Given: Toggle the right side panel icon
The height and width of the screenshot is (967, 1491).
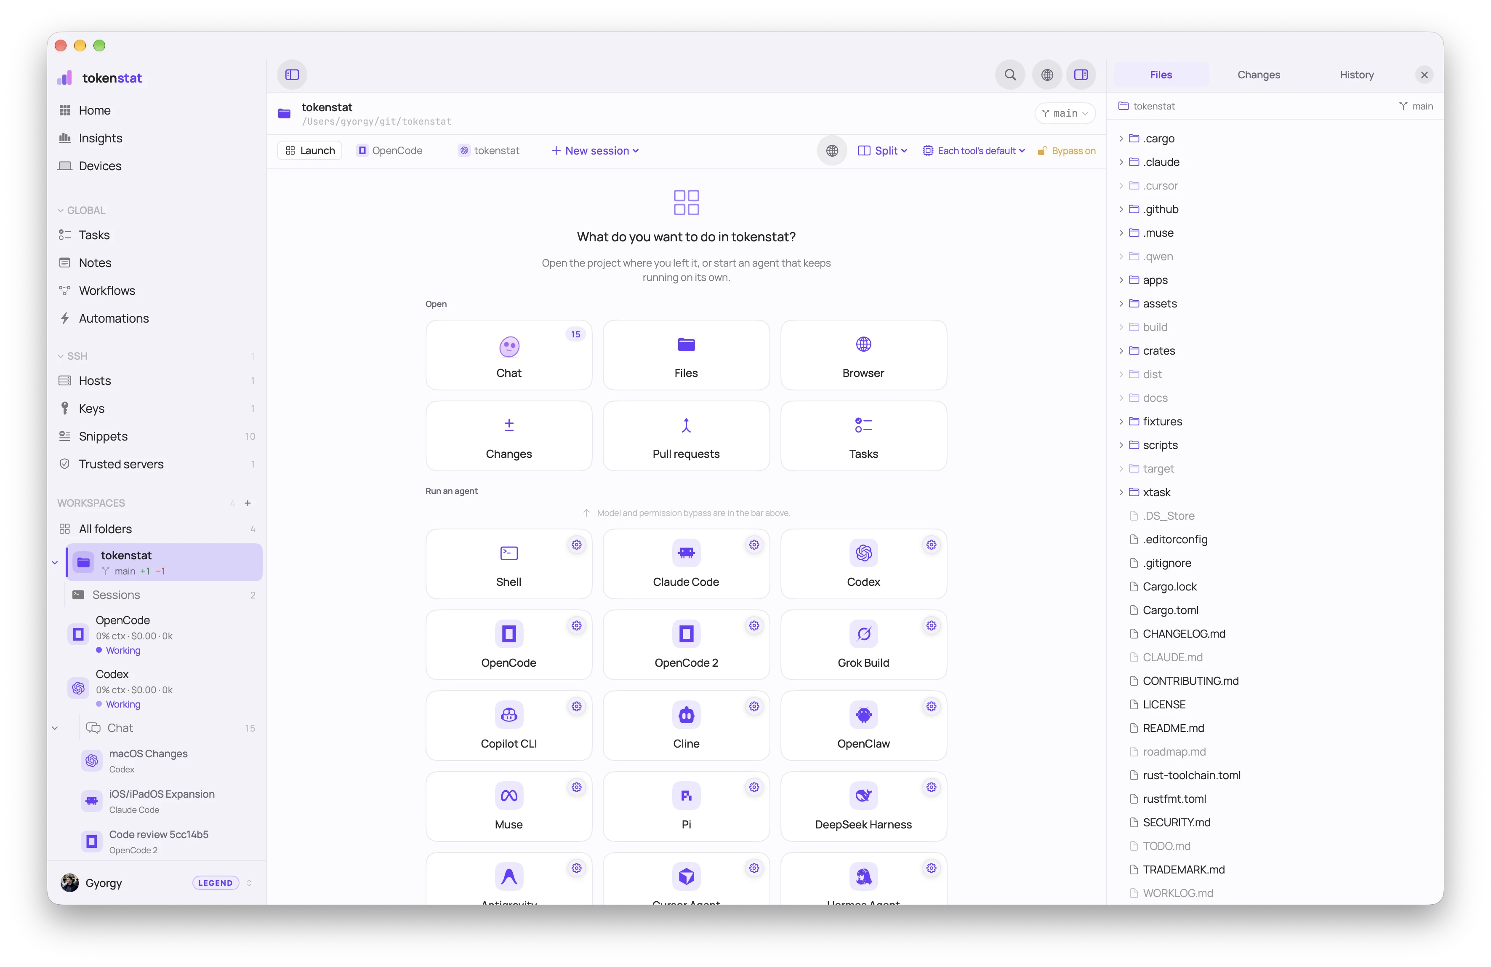Looking at the screenshot, I should [x=1081, y=75].
